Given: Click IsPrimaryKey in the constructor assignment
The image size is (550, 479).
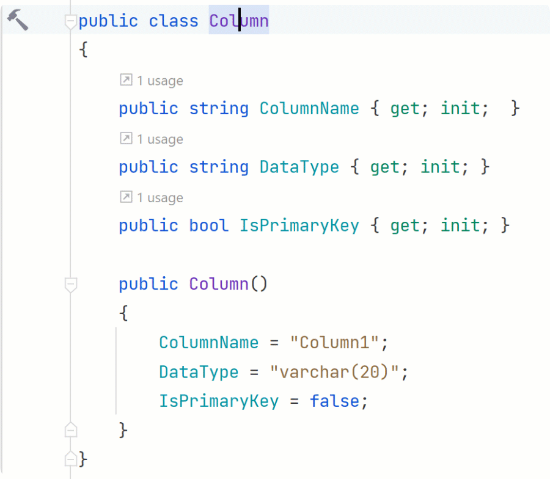Looking at the screenshot, I should (x=219, y=401).
